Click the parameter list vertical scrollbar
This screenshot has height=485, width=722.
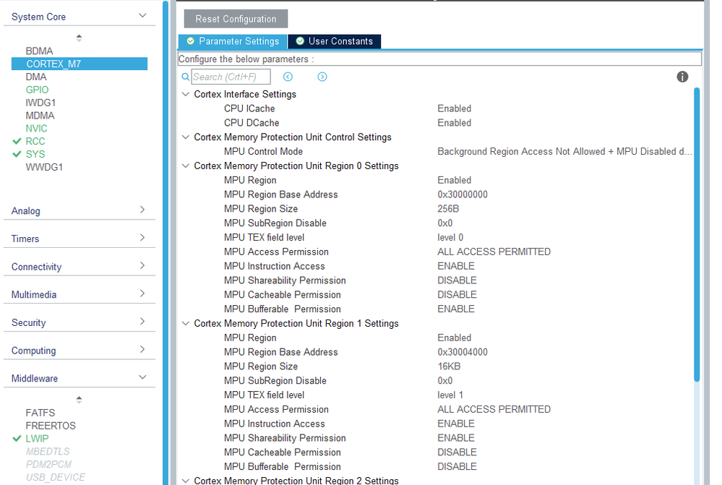tap(697, 235)
